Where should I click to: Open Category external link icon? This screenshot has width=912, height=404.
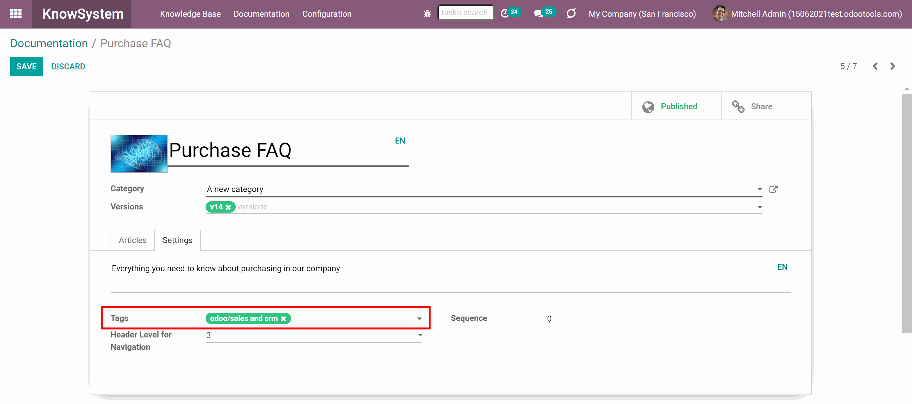[773, 189]
